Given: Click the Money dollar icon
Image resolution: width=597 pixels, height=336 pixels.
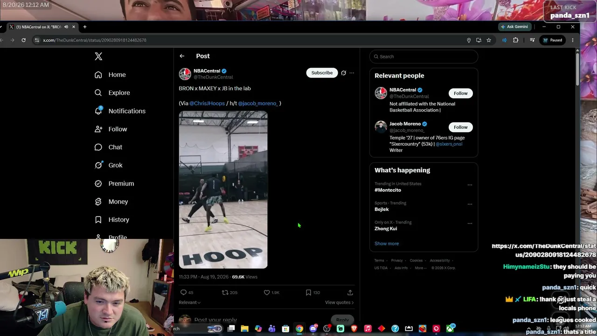Looking at the screenshot, I should point(98,202).
